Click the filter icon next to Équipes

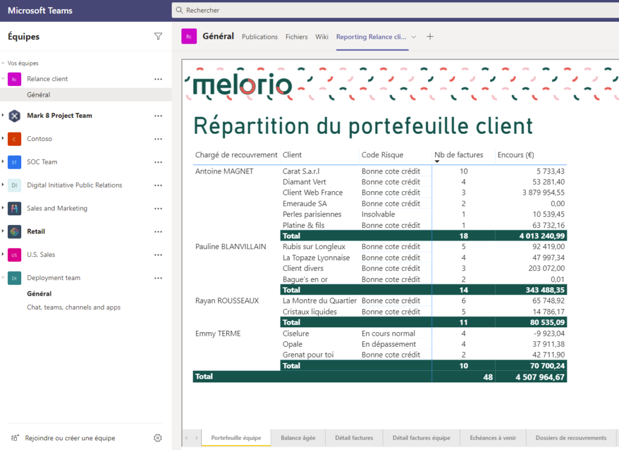158,36
